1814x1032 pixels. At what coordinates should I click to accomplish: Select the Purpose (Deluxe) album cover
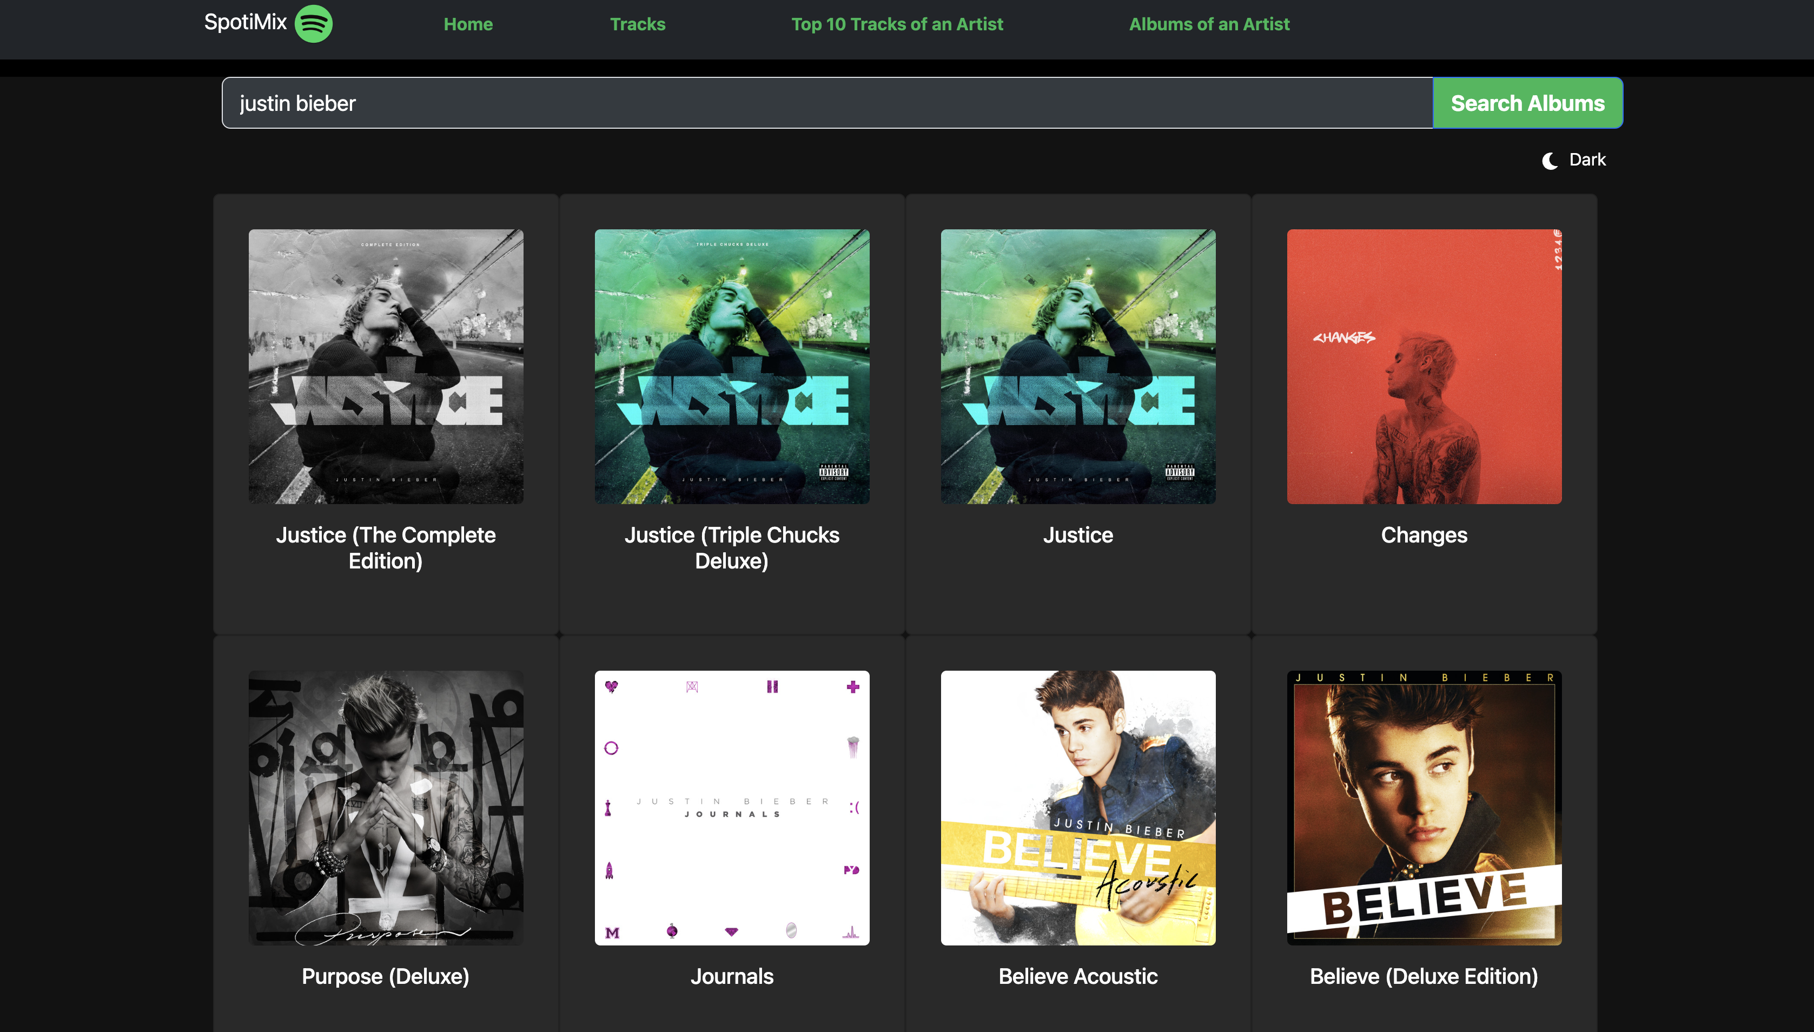coord(386,808)
